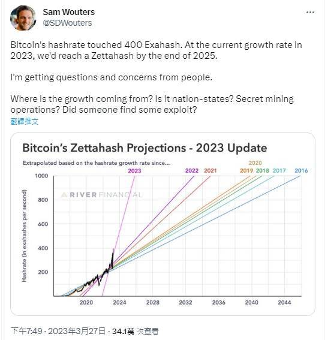Screen dimensions: 325x340
Task: Click Sam Wouters profile avatar
Action: [x=23, y=18]
